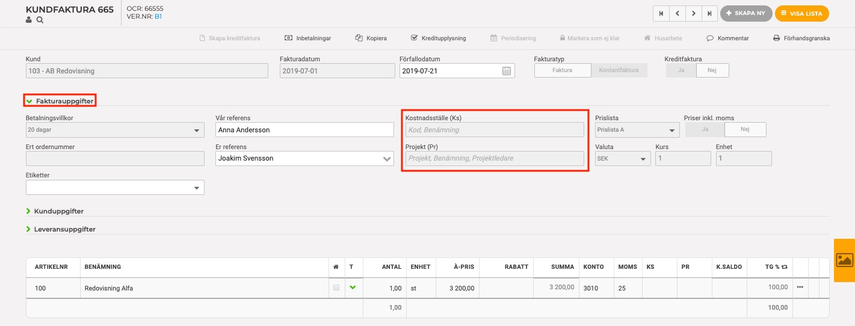
Task: Set Priser inkl. moms to Ja
Action: pos(705,129)
